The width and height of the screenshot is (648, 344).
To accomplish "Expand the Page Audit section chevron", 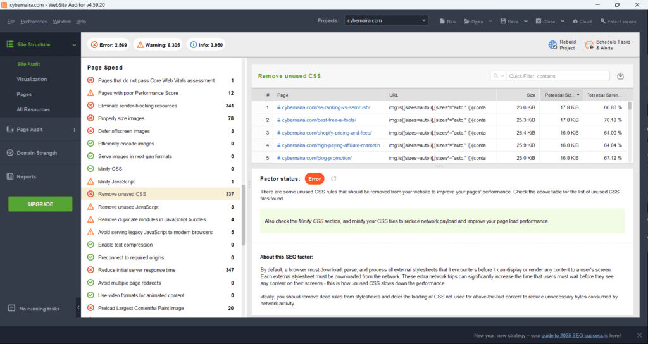I will 75,130.
